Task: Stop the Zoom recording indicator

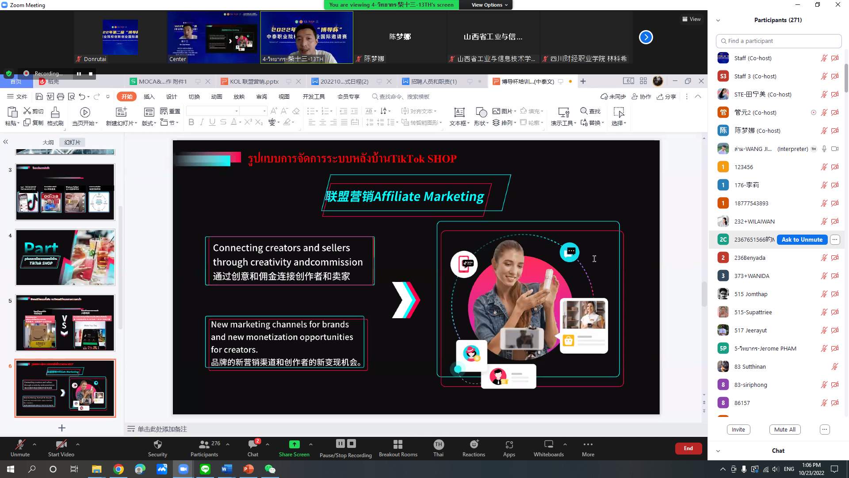Action: [x=90, y=73]
